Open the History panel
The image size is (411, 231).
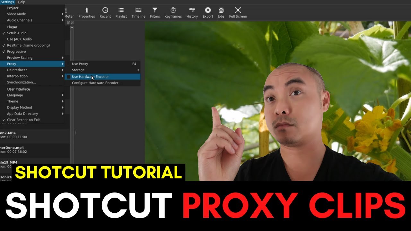pos(192,13)
